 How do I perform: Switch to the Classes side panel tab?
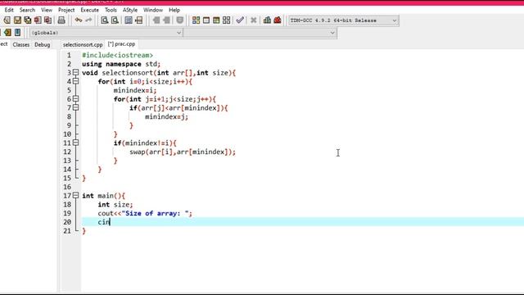coord(21,44)
